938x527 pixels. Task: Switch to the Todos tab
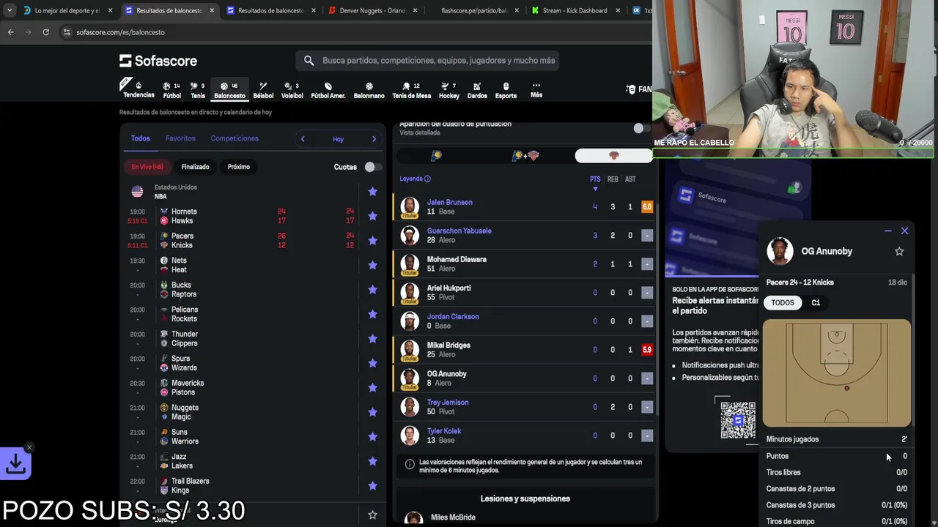point(140,138)
